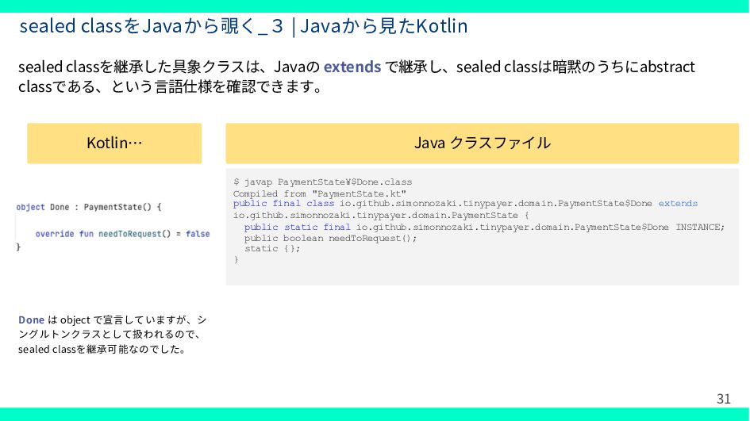The width and height of the screenshot is (750, 421).
Task: Click the override fun needToRequest() = false line
Action: tap(122, 234)
